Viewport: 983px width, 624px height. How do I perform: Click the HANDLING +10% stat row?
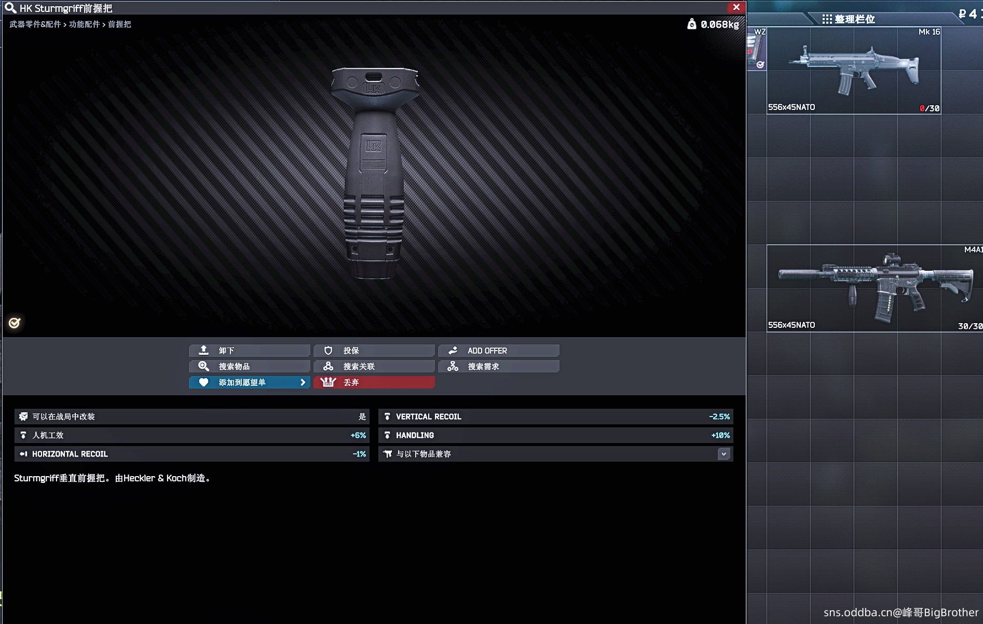click(555, 435)
